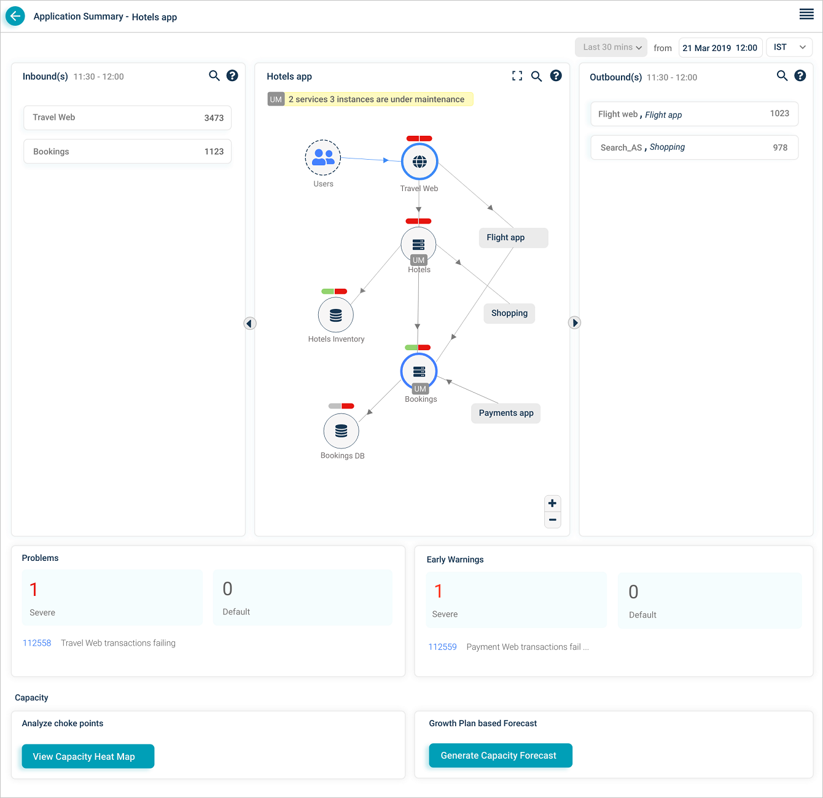Click search icon in Hotels app panel
The width and height of the screenshot is (823, 798).
(536, 76)
